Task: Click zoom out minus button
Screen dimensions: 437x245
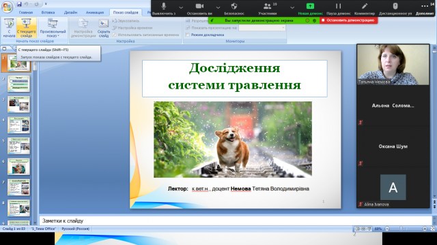Action: point(387,229)
